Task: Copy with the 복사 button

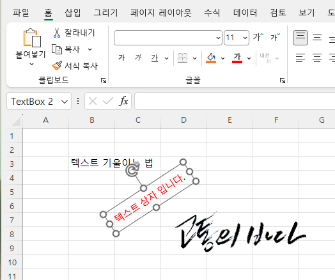Action: point(66,49)
